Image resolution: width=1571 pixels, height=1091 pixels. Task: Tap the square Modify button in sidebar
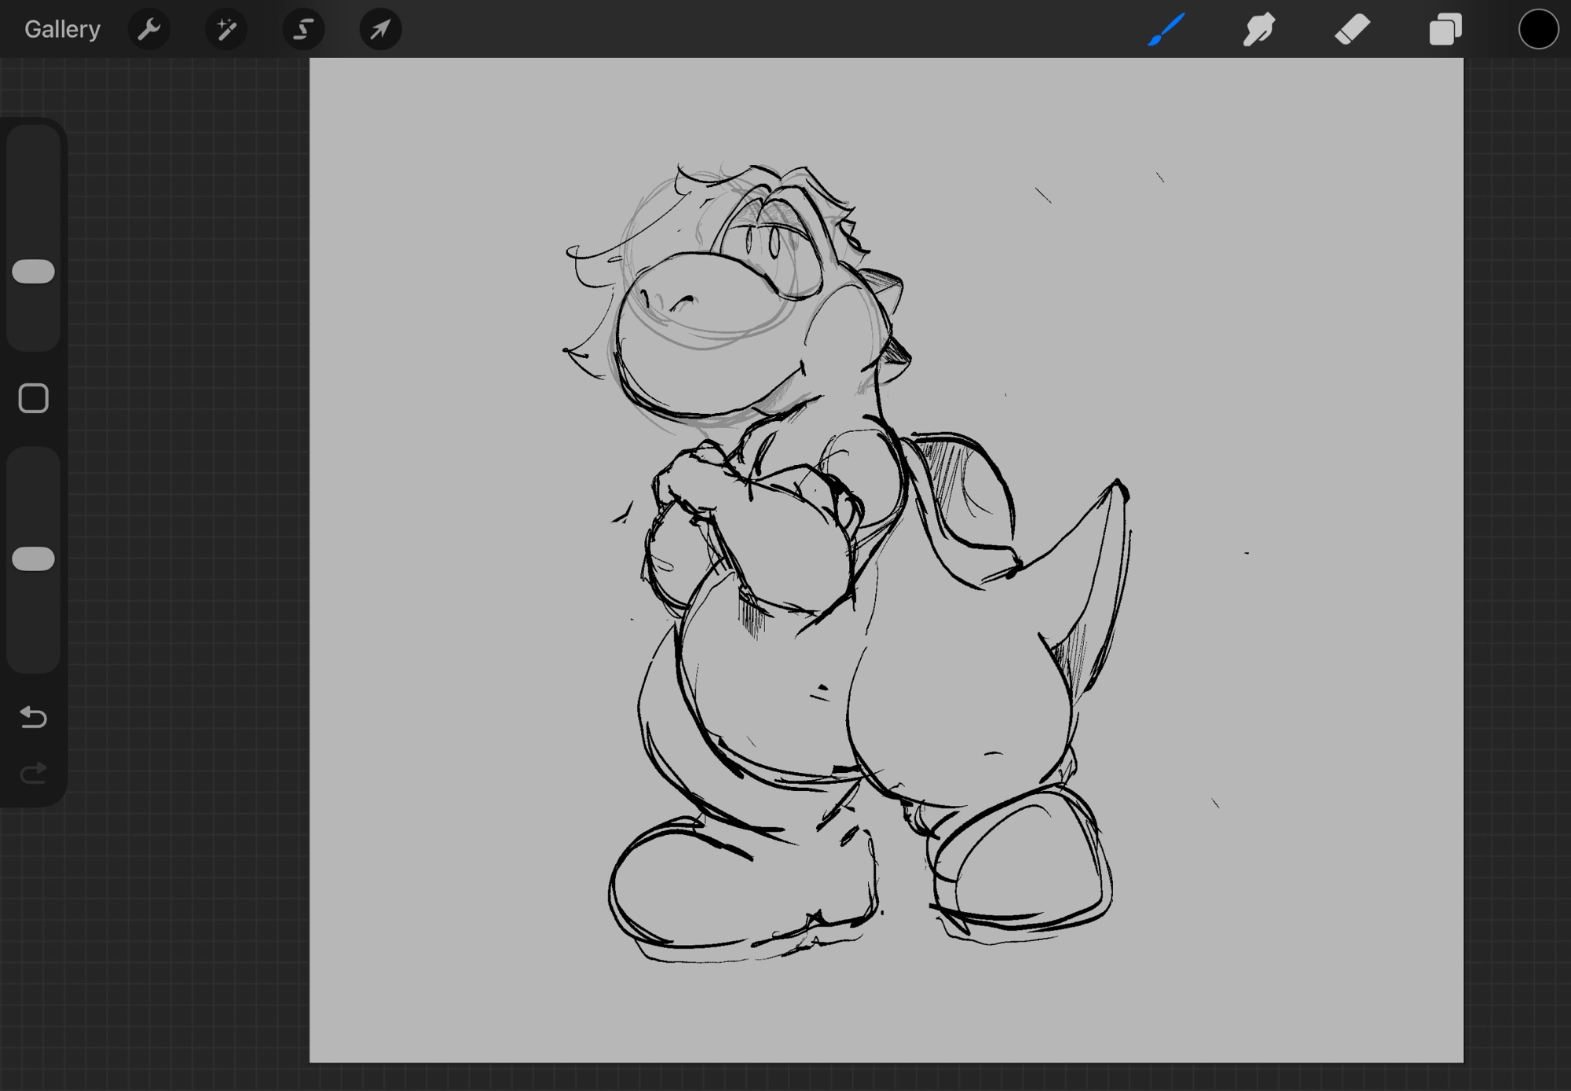tap(34, 399)
